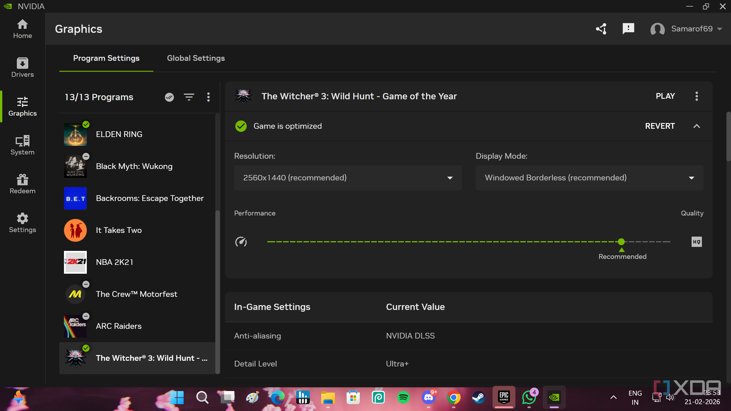Open the System page from the sidebar
Viewport: 731px width, 411px height.
click(22, 145)
